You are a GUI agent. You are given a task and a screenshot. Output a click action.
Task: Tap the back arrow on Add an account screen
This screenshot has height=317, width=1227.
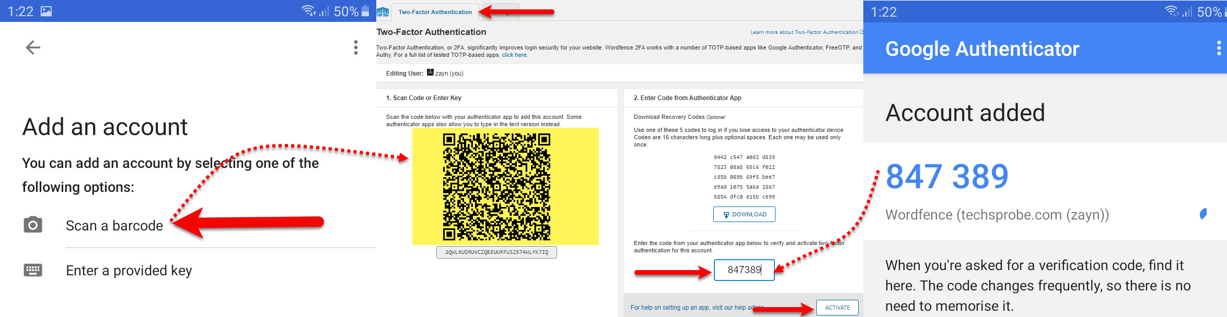pos(33,48)
